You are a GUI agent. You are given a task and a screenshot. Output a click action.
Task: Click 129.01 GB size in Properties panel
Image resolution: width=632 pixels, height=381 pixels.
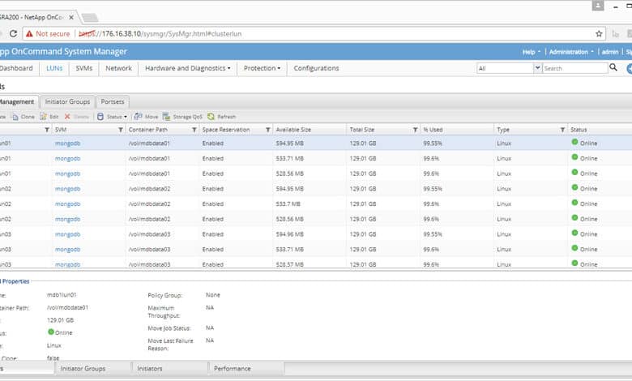coord(61,320)
